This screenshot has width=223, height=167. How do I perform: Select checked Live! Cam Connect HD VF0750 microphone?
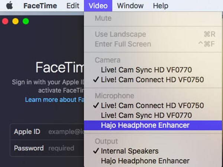click(x=153, y=105)
